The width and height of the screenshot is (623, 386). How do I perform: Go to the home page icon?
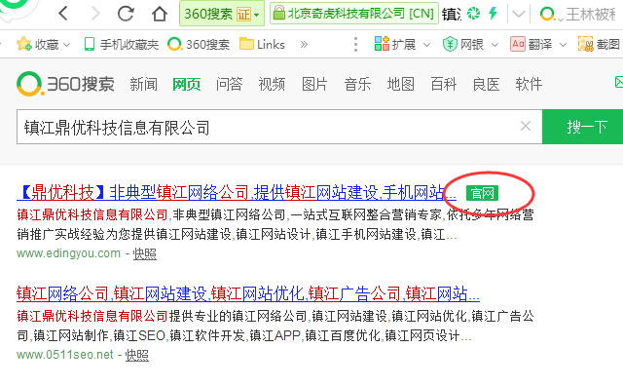[160, 14]
